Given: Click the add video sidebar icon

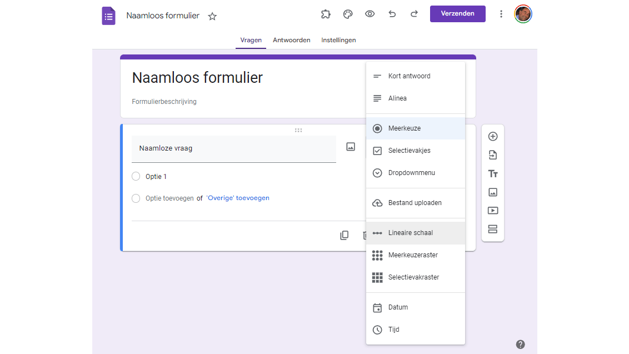Looking at the screenshot, I should tap(493, 211).
